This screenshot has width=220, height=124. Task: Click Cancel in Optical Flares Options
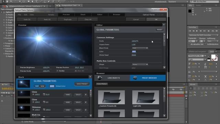(x=136, y=20)
